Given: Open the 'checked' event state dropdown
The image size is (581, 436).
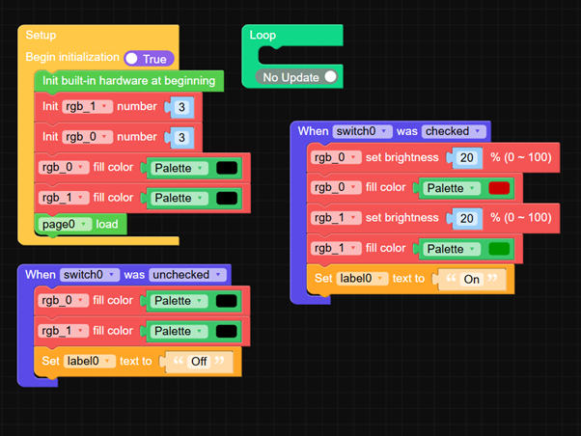Looking at the screenshot, I should click(x=452, y=131).
